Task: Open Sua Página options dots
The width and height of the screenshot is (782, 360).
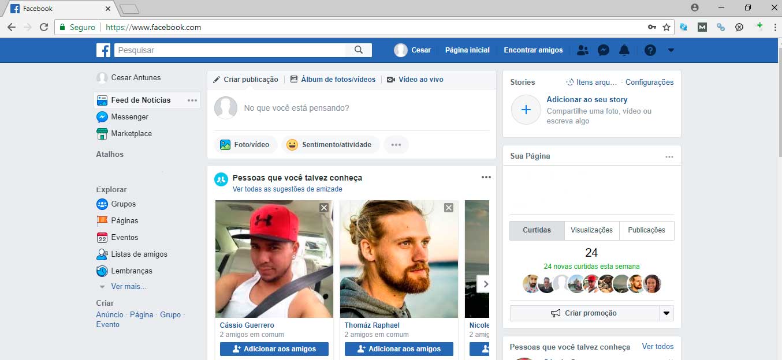Action: click(669, 157)
